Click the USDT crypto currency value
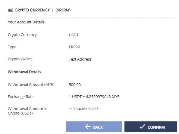This screenshot has width=179, height=134. (x=74, y=35)
